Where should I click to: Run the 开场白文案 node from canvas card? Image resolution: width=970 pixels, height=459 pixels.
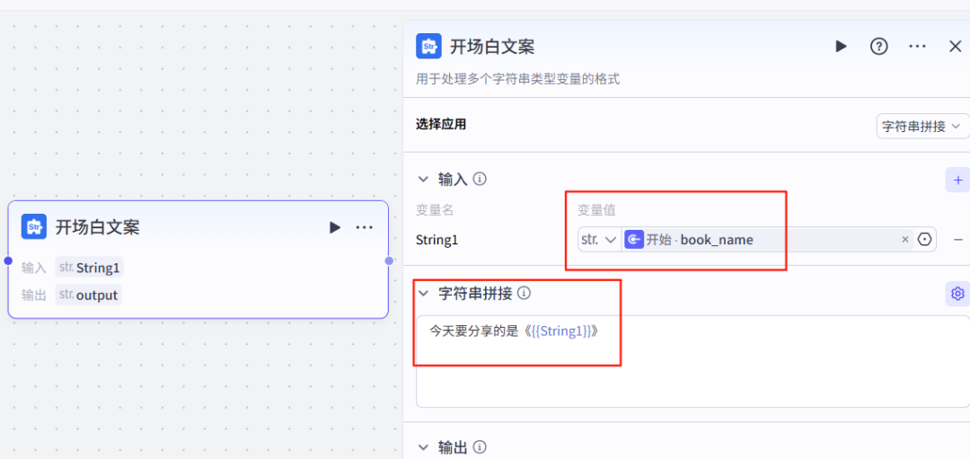335,227
